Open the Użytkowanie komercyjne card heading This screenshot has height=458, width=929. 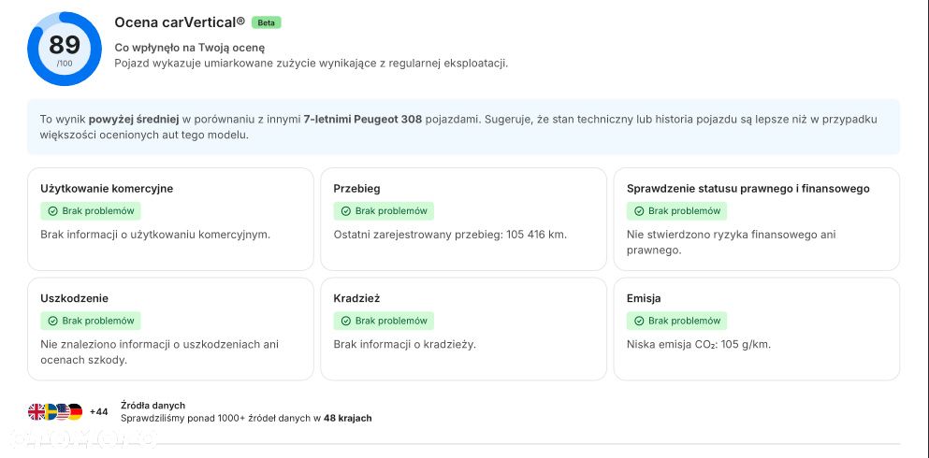point(107,189)
